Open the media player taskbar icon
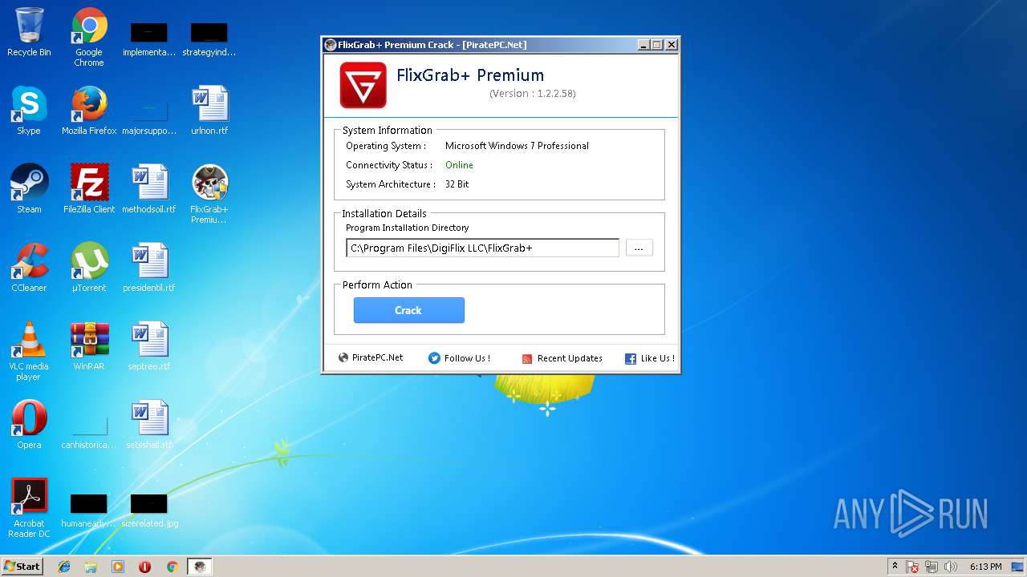The height and width of the screenshot is (577, 1027). pyautogui.click(x=118, y=567)
